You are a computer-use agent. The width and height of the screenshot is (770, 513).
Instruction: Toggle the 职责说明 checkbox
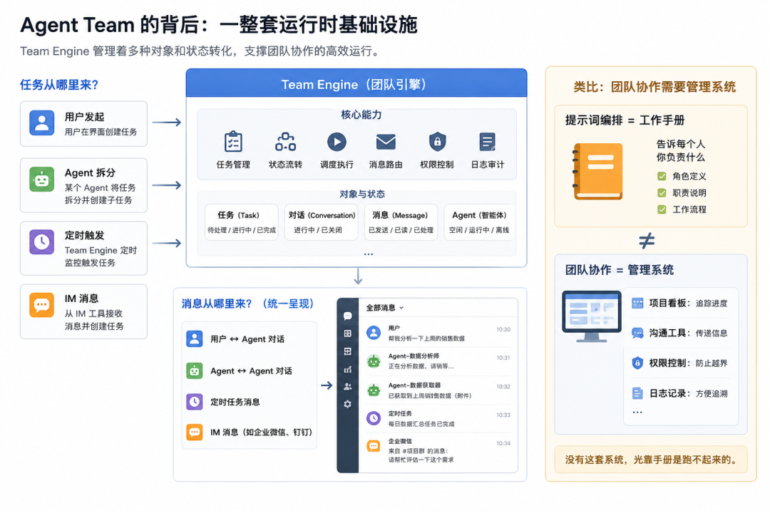coord(662,193)
